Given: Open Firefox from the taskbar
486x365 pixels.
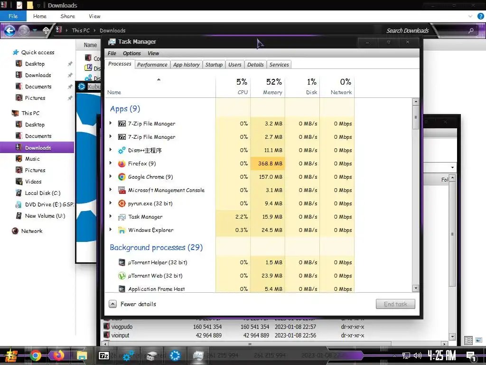Looking at the screenshot, I should pos(58,355).
